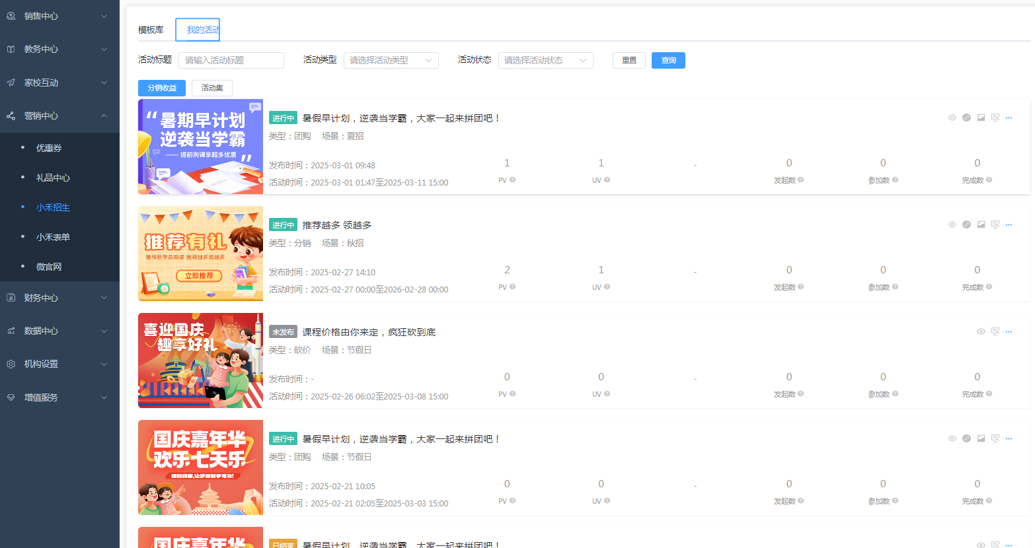
Task: Open more menu in 2025-02-21 activity row
Action: pyautogui.click(x=1009, y=438)
